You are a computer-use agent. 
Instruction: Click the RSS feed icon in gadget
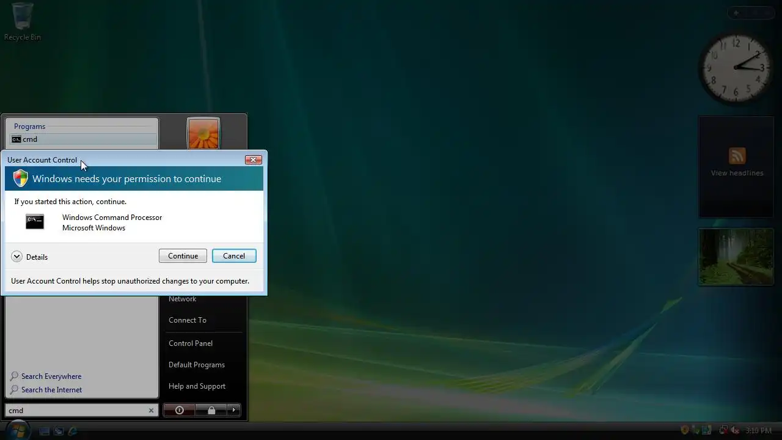point(737,155)
